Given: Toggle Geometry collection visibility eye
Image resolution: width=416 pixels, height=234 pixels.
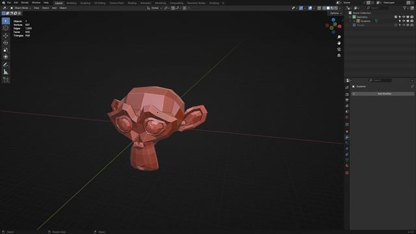Looking at the screenshot, I should click(404, 17).
